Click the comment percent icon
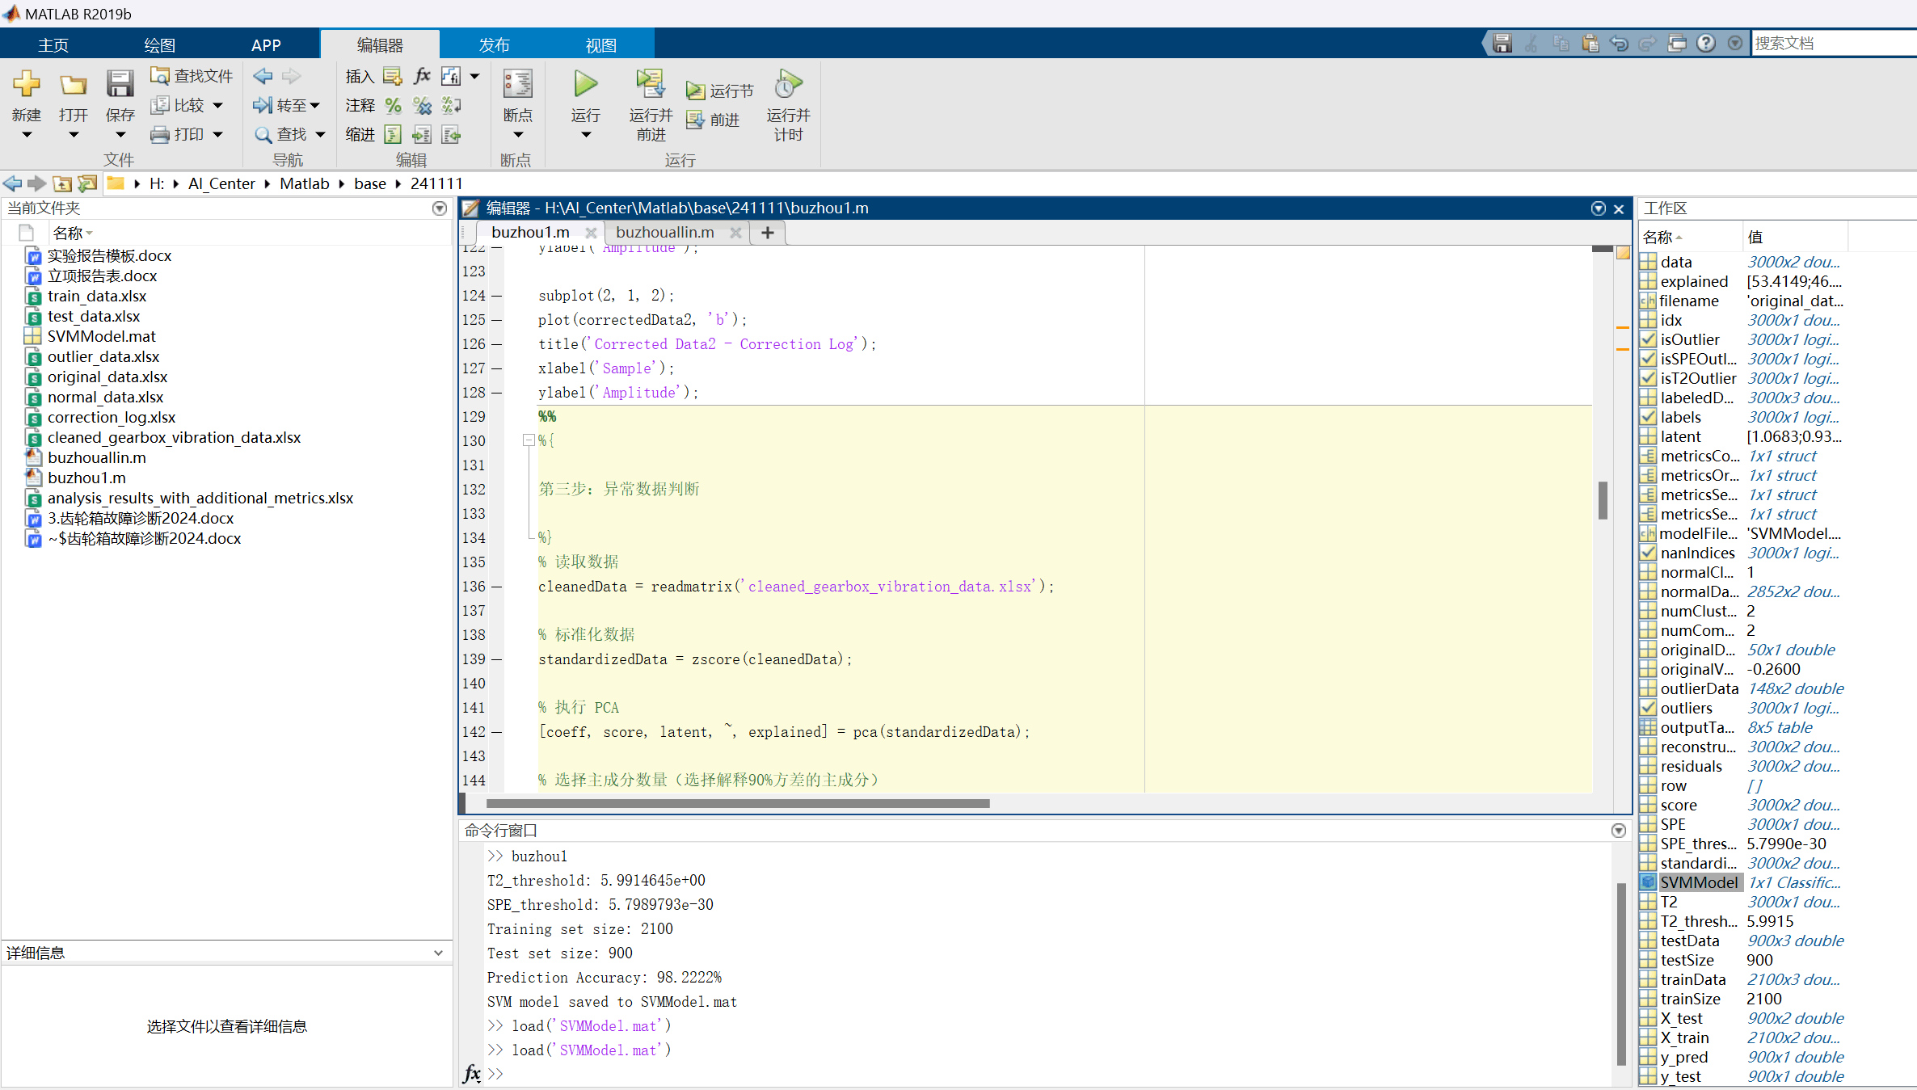This screenshot has height=1090, width=1917. coord(393,105)
